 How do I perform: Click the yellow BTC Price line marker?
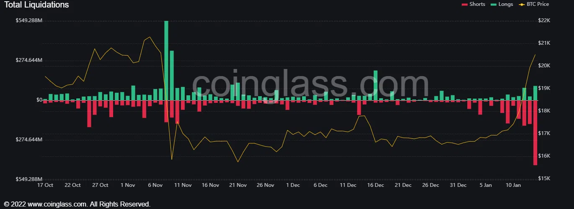click(x=521, y=4)
